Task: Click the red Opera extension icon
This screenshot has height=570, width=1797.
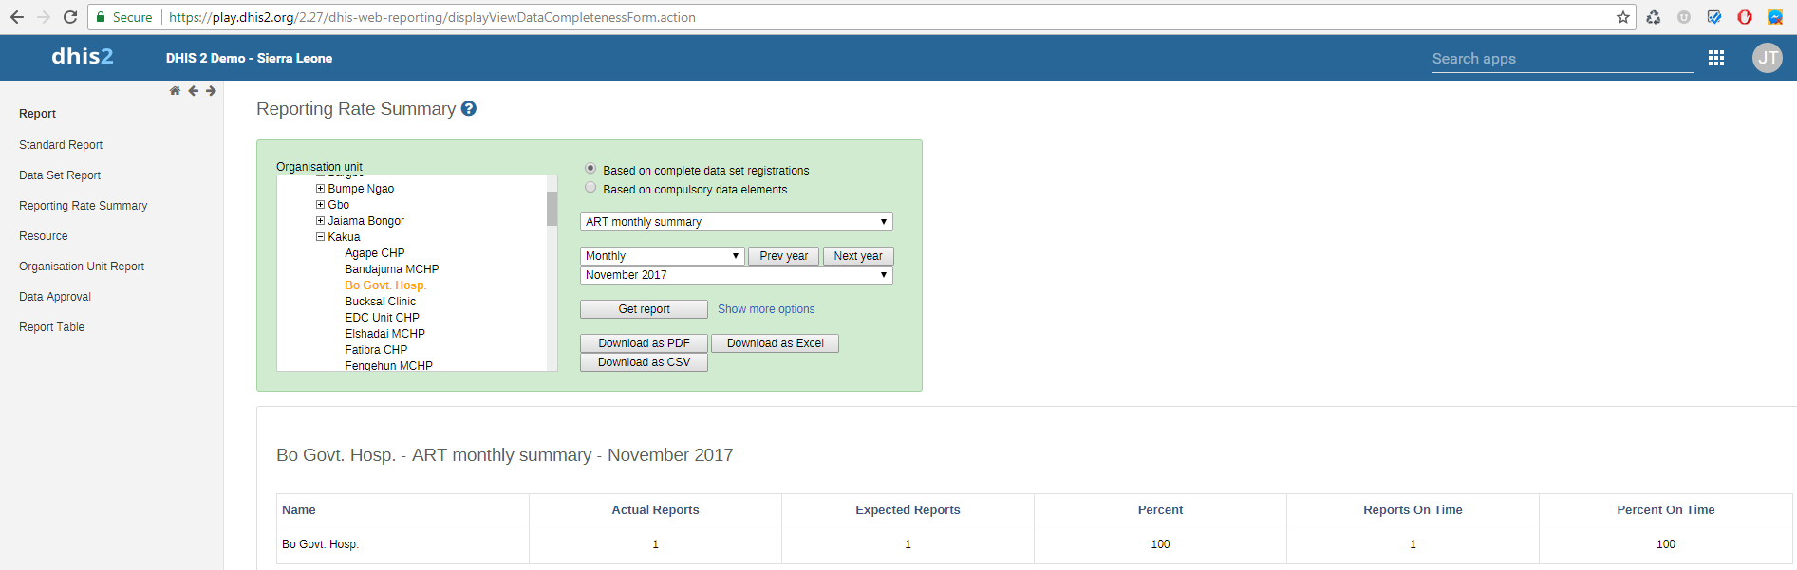Action: point(1745,17)
